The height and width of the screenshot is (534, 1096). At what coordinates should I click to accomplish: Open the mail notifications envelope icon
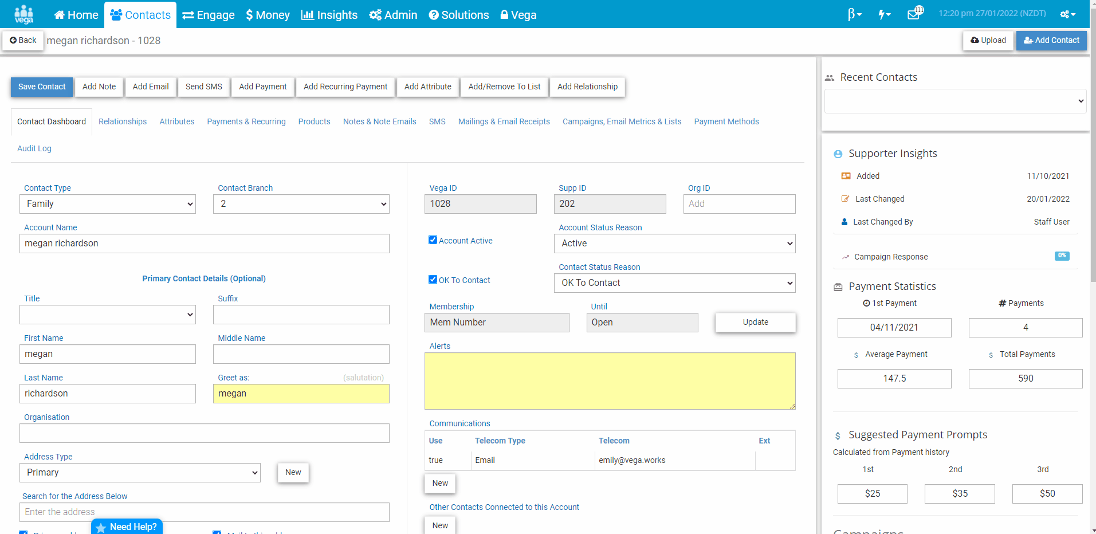click(x=915, y=13)
